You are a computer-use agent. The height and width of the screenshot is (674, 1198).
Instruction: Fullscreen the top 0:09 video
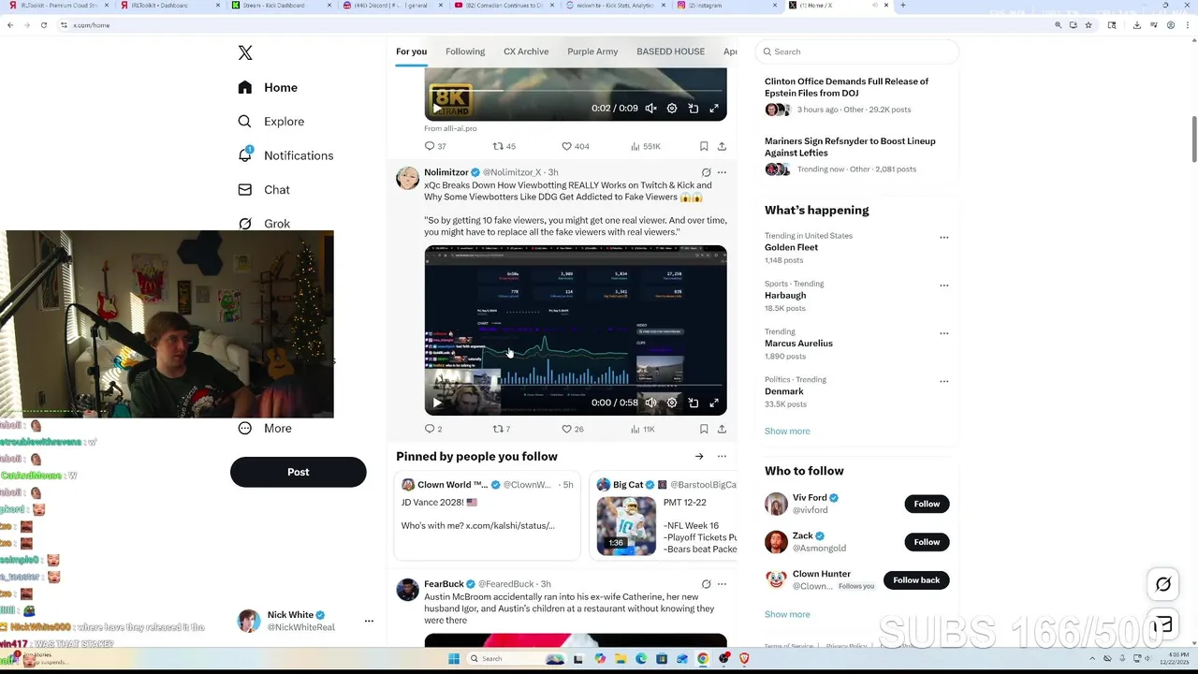tap(714, 109)
